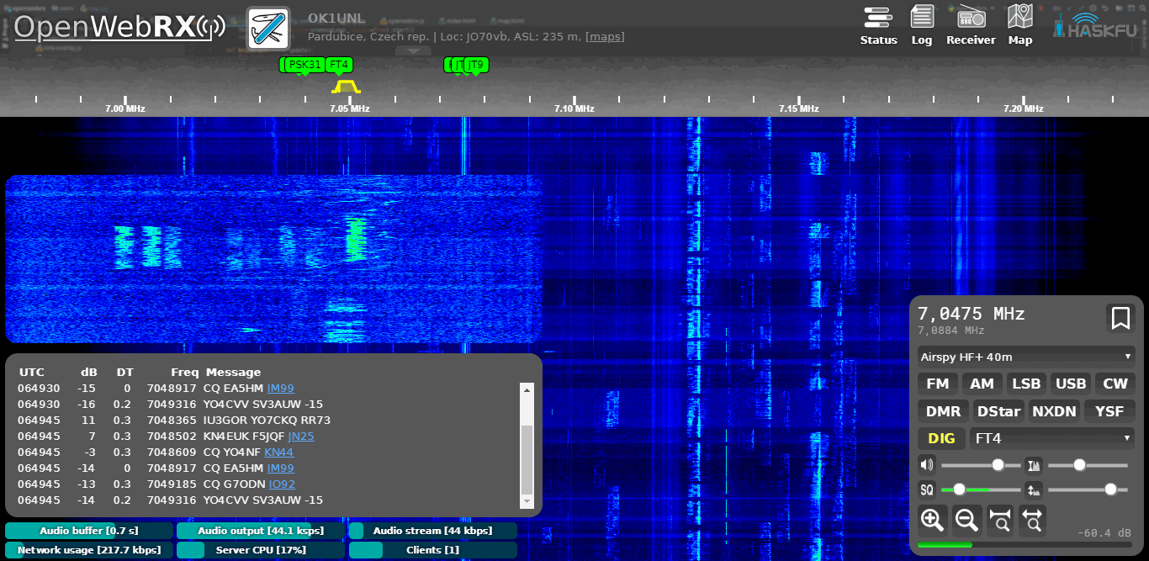Select USB demodulation mode
The height and width of the screenshot is (561, 1149).
[x=1070, y=384]
